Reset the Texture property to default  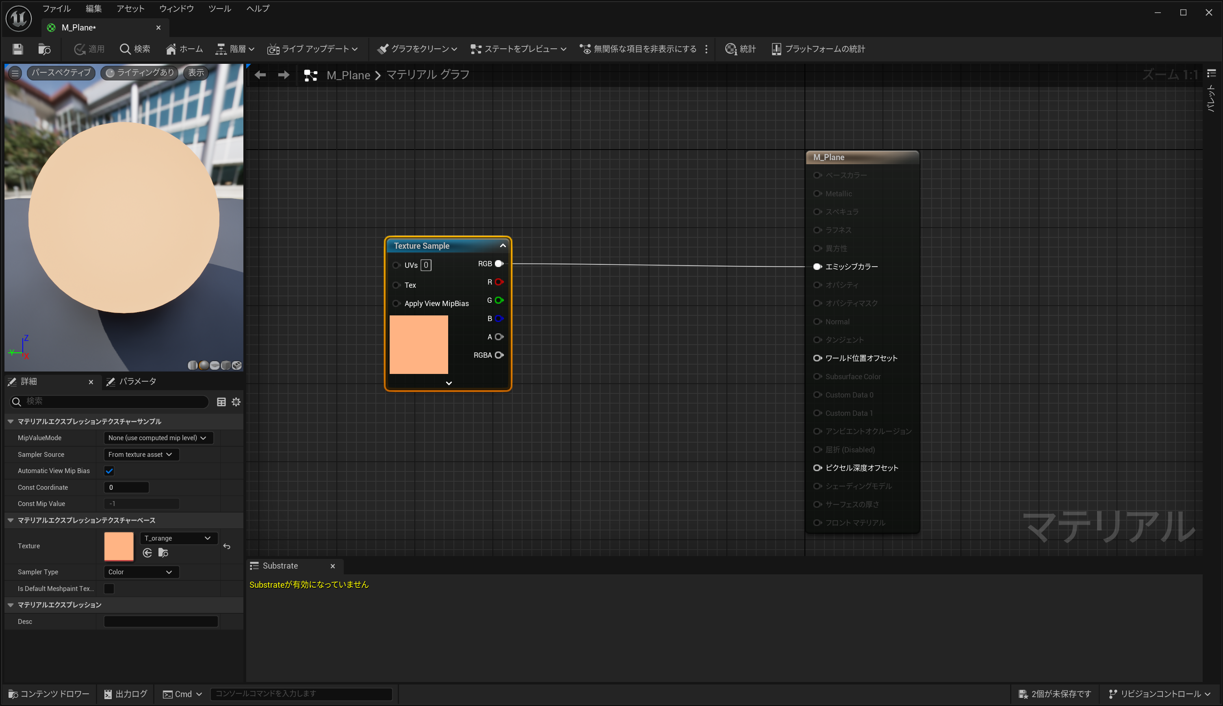click(x=226, y=547)
